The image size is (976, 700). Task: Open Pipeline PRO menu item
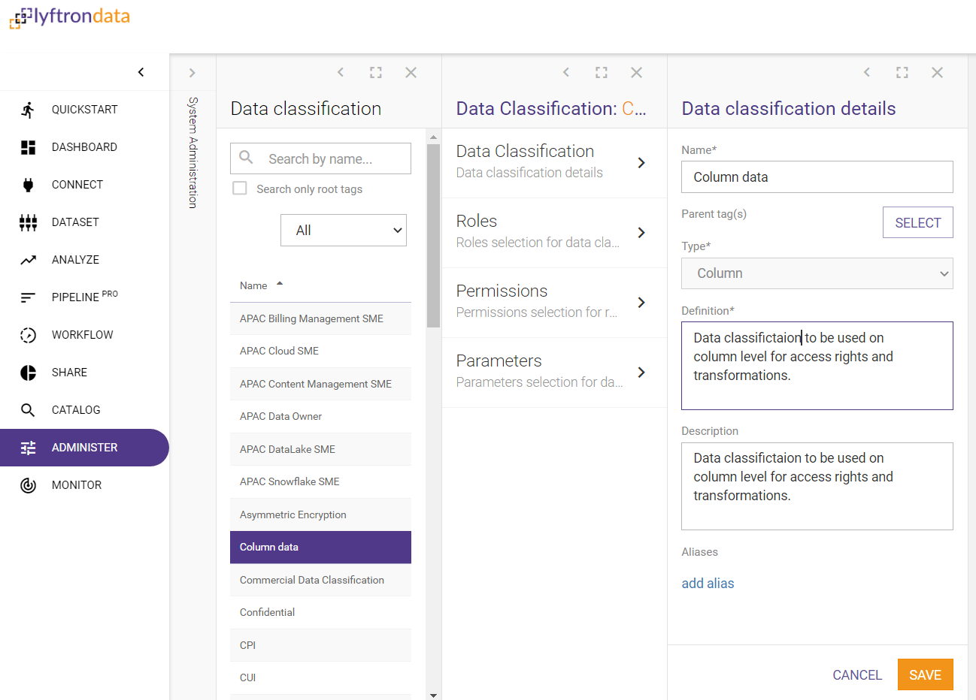[84, 297]
